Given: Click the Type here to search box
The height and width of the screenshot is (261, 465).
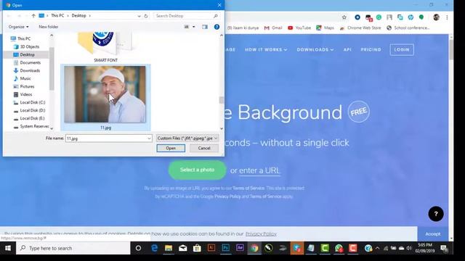Looking at the screenshot, I should tap(73, 248).
